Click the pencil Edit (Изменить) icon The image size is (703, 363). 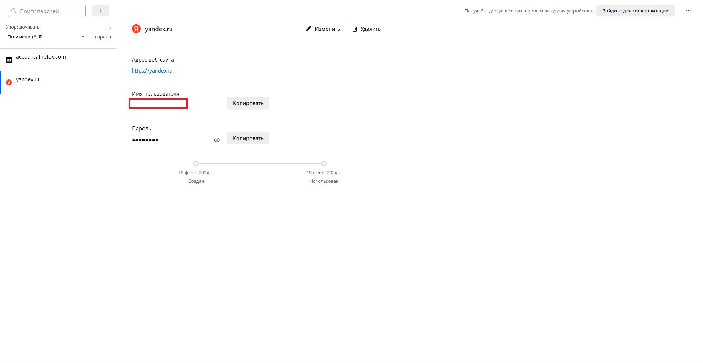click(x=309, y=29)
